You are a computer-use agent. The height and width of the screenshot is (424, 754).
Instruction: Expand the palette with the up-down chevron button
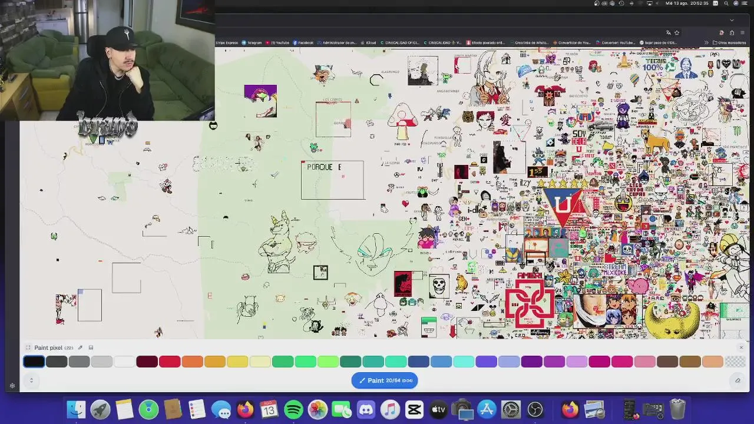click(31, 380)
